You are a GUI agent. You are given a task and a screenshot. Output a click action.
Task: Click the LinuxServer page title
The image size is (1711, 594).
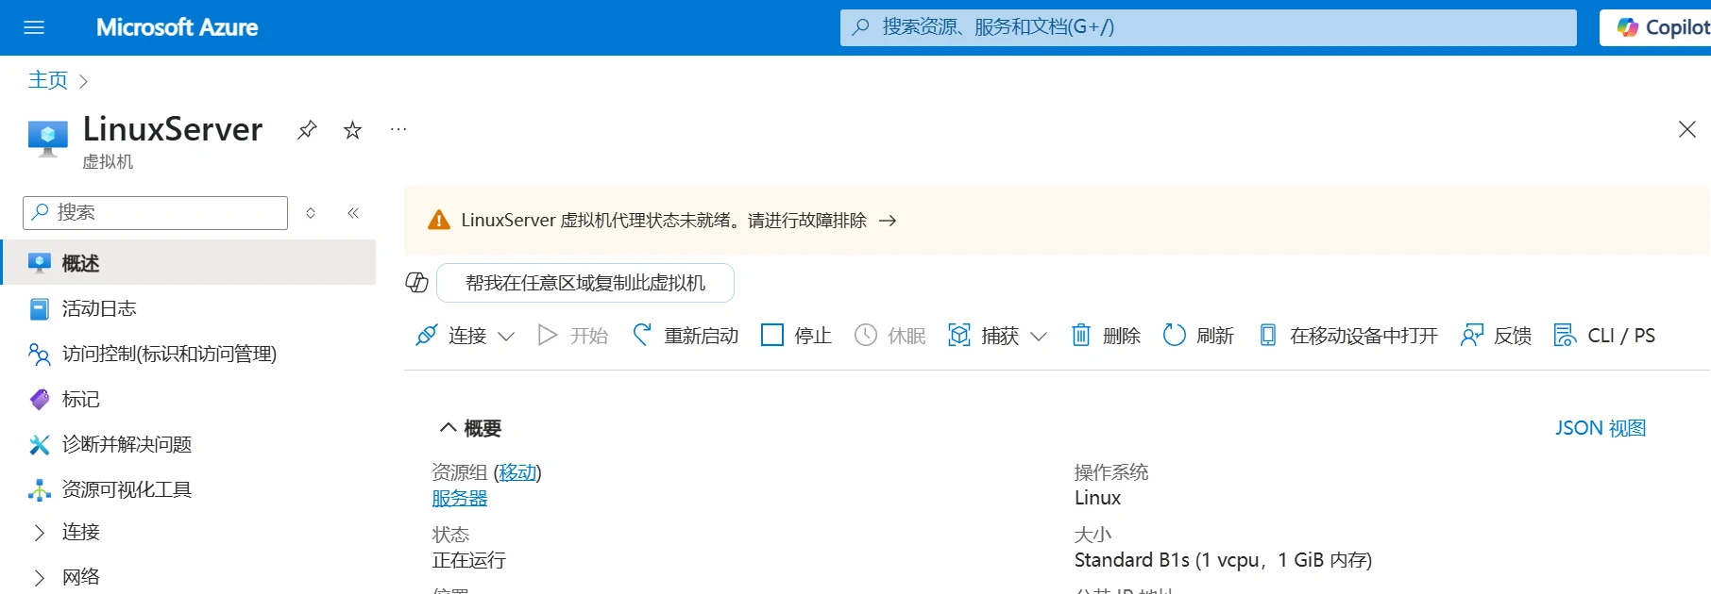click(173, 129)
